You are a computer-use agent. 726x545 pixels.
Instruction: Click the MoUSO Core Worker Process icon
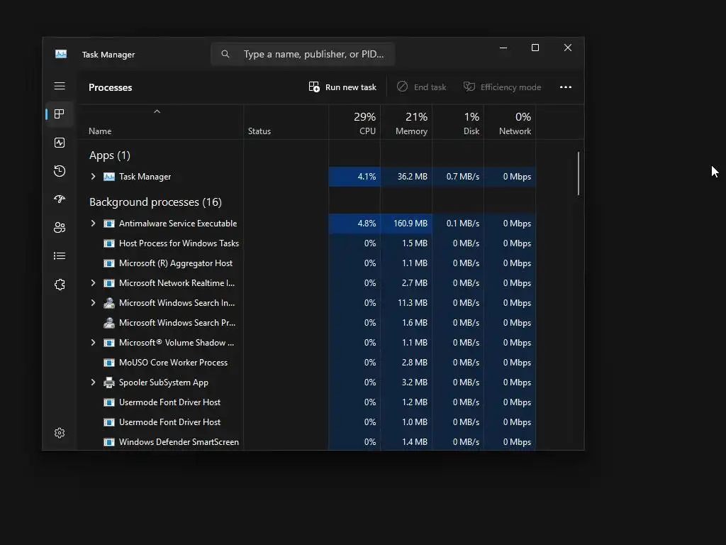[x=108, y=363]
